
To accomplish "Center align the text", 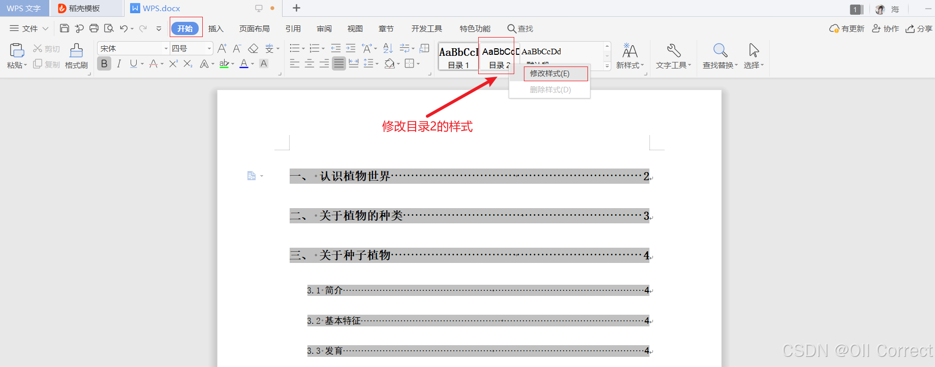I will pyautogui.click(x=309, y=63).
